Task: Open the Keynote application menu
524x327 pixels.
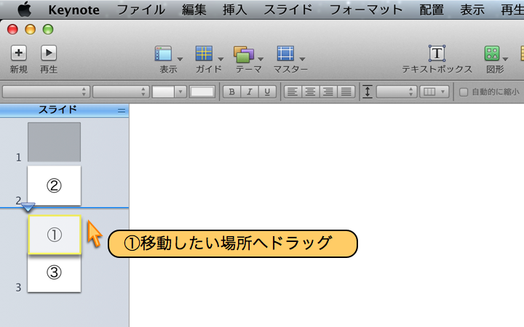Action: click(74, 10)
